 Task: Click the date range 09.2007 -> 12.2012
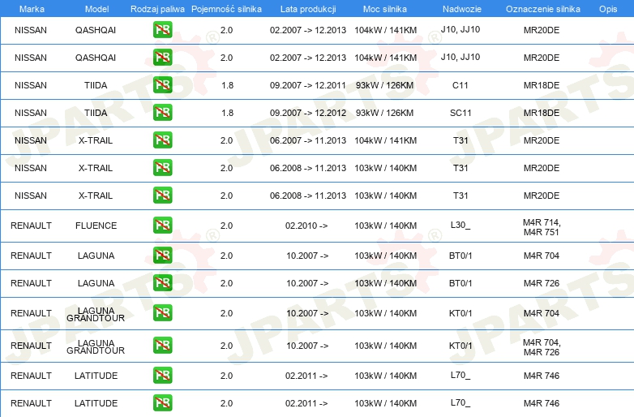(308, 113)
